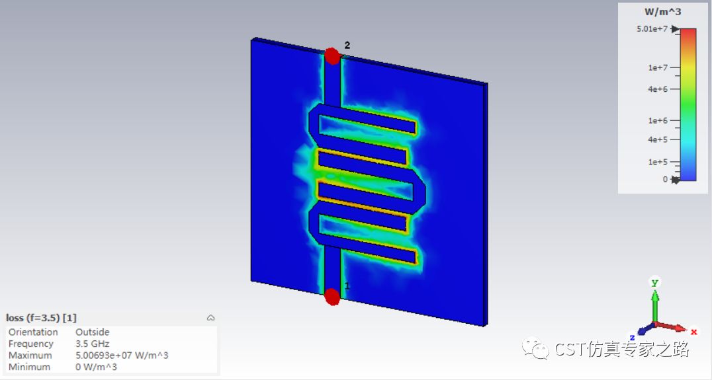The image size is (712, 380).
Task: Click the '4e+5' tick label on legend
Action: [658, 139]
